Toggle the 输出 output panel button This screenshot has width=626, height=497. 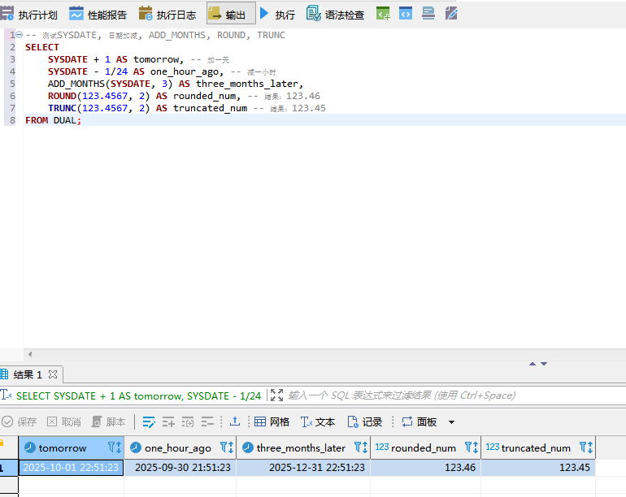pos(227,14)
